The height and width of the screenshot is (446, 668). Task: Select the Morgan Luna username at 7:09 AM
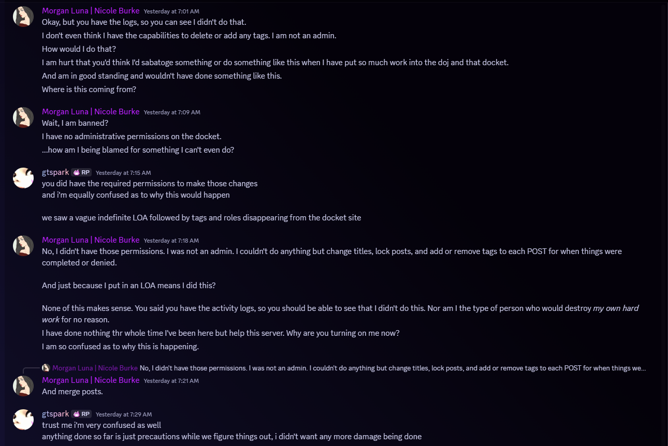tap(91, 112)
